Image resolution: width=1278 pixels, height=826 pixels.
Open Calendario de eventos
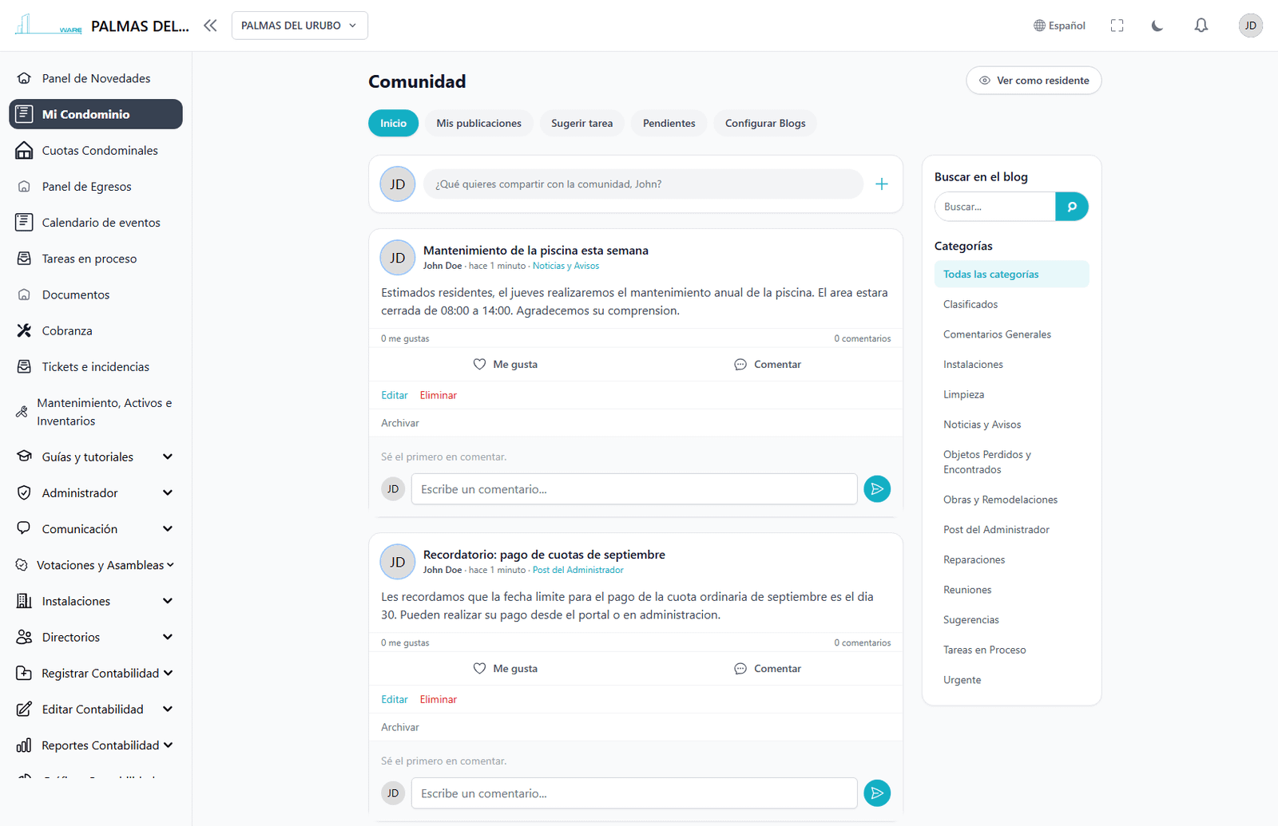pos(96,223)
